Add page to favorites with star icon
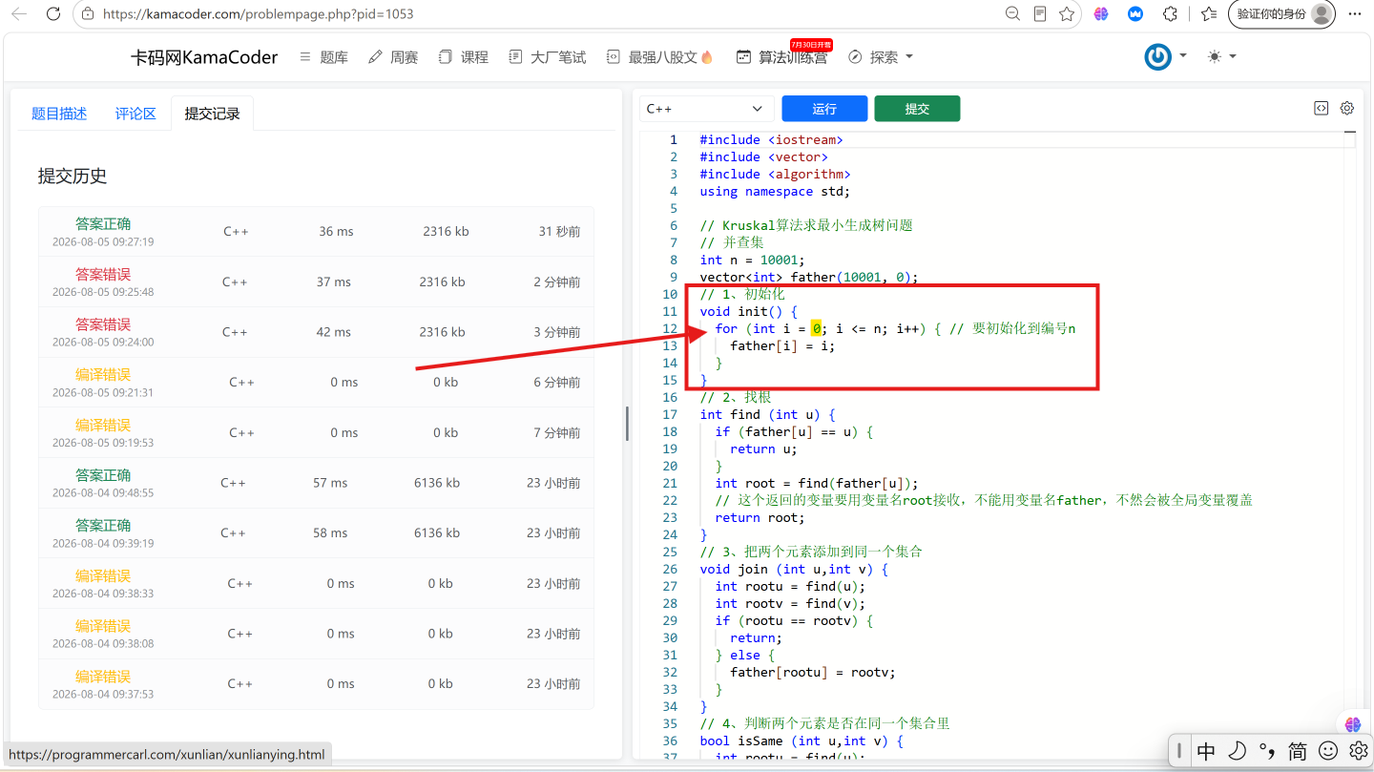1374x772 pixels. 1067,14
